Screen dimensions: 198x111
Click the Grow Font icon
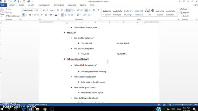[x=44, y=10]
